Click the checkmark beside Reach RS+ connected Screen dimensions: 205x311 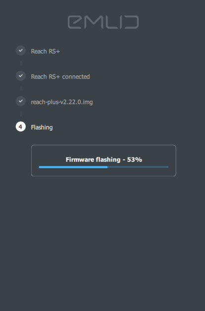(21, 76)
